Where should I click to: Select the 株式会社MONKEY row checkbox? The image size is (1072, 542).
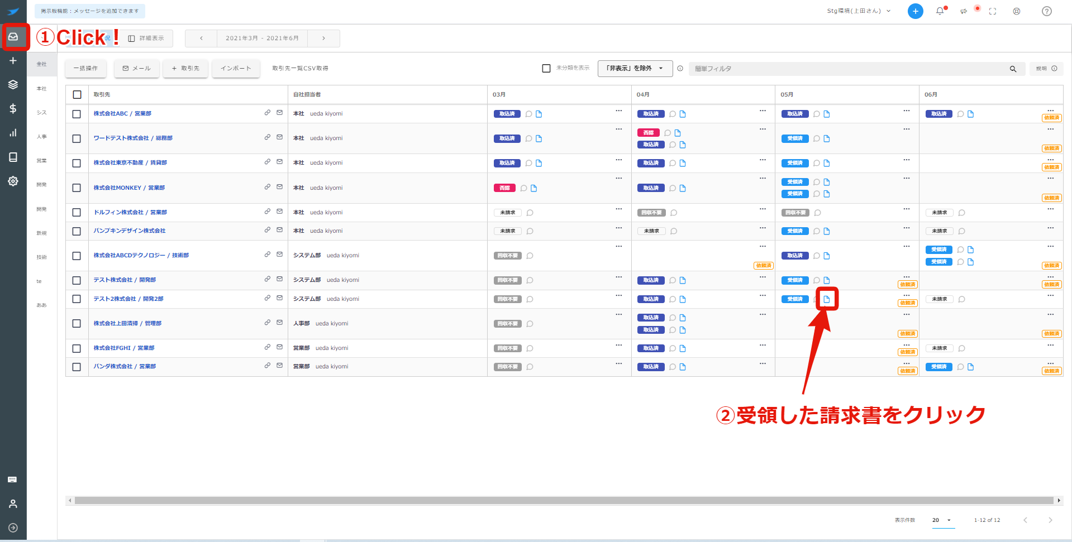click(x=77, y=188)
